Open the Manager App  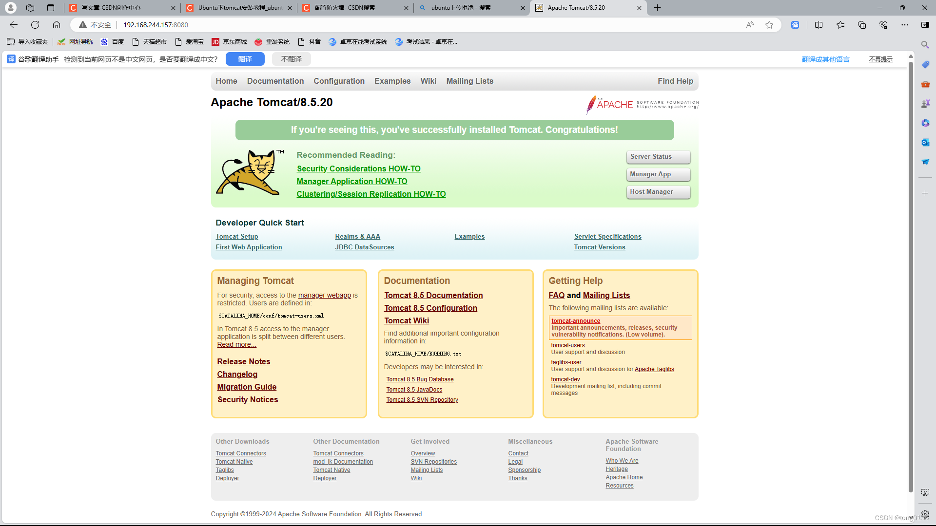[658, 174]
